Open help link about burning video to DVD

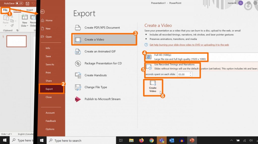coord(189,45)
